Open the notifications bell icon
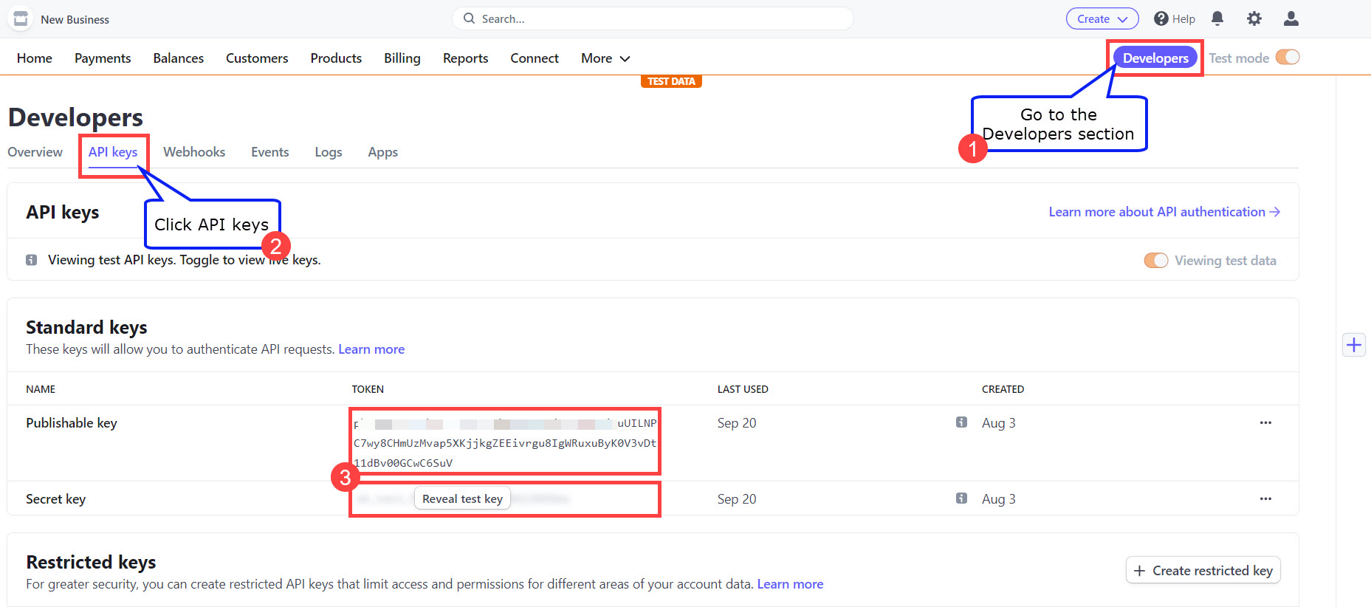 [x=1217, y=18]
